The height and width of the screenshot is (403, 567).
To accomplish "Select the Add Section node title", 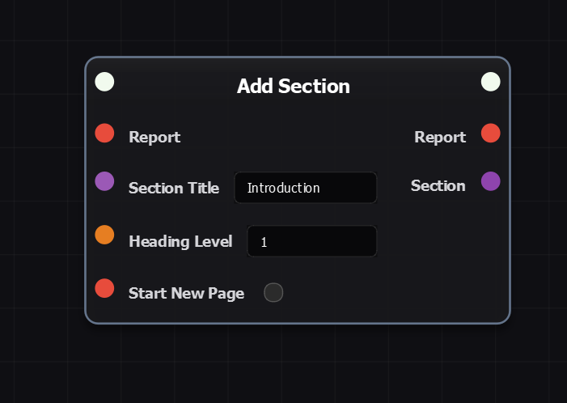I will tap(293, 86).
